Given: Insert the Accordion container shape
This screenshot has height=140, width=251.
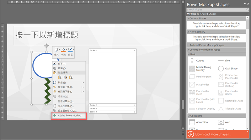Looking at the screenshot, I should click(x=192, y=122).
